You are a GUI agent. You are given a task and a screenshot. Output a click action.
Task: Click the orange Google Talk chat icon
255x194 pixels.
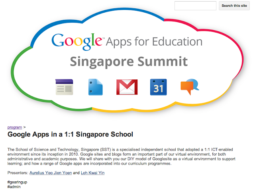190,86
